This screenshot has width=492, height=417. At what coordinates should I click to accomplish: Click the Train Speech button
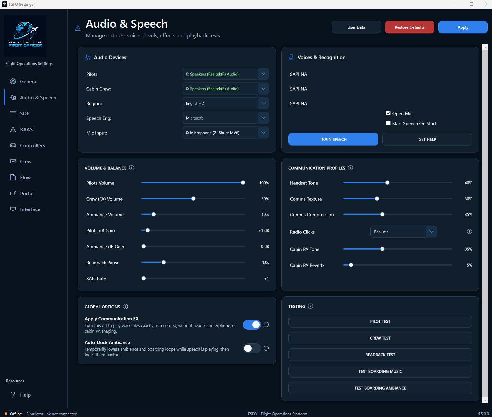(333, 139)
